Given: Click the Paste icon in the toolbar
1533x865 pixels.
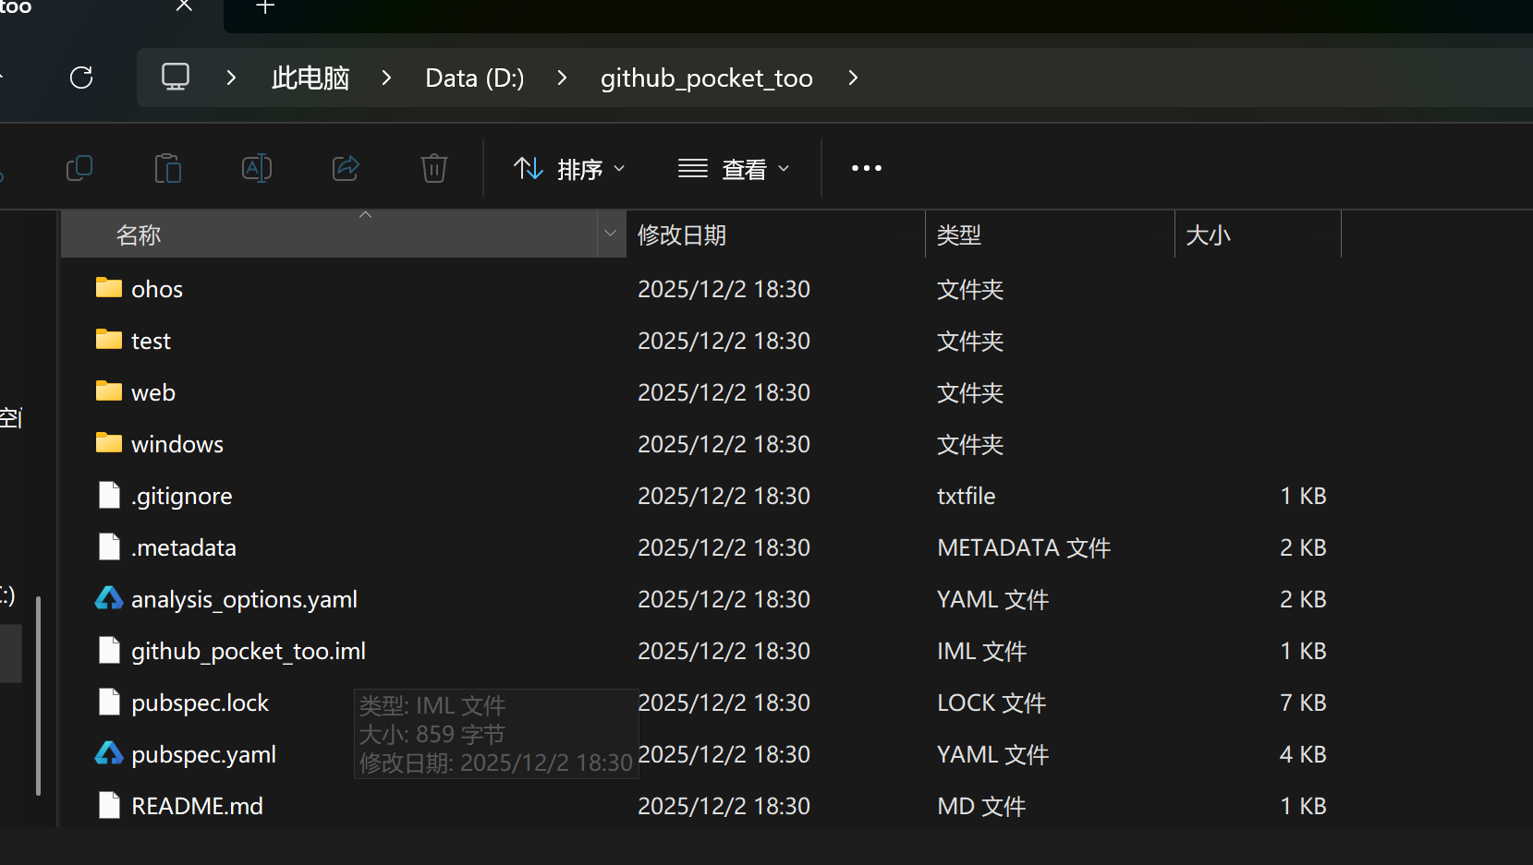Looking at the screenshot, I should tap(167, 168).
